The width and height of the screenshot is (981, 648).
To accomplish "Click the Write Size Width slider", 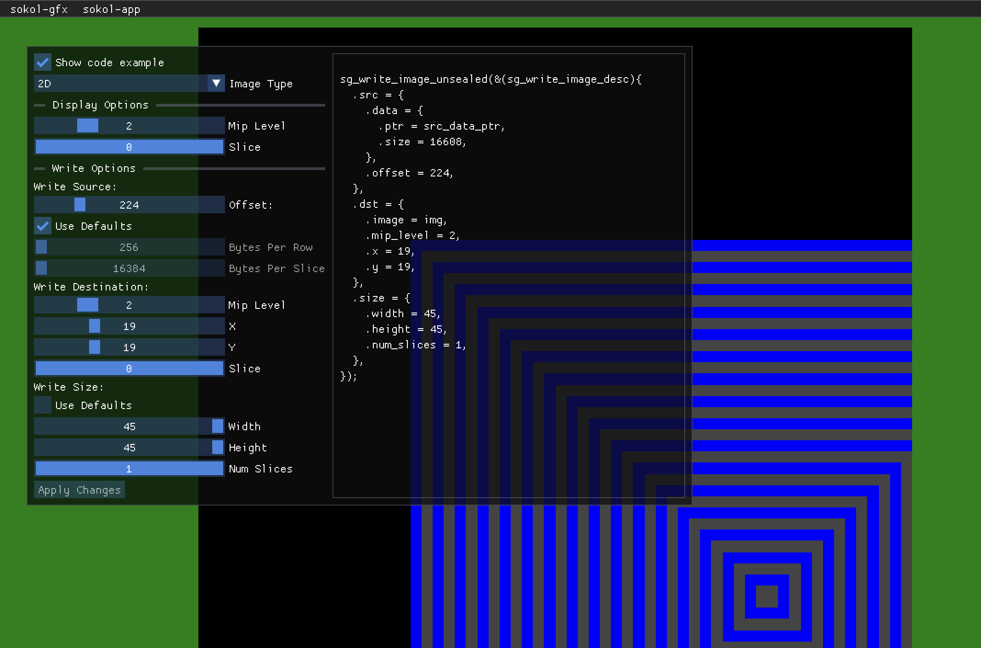I will (x=129, y=426).
